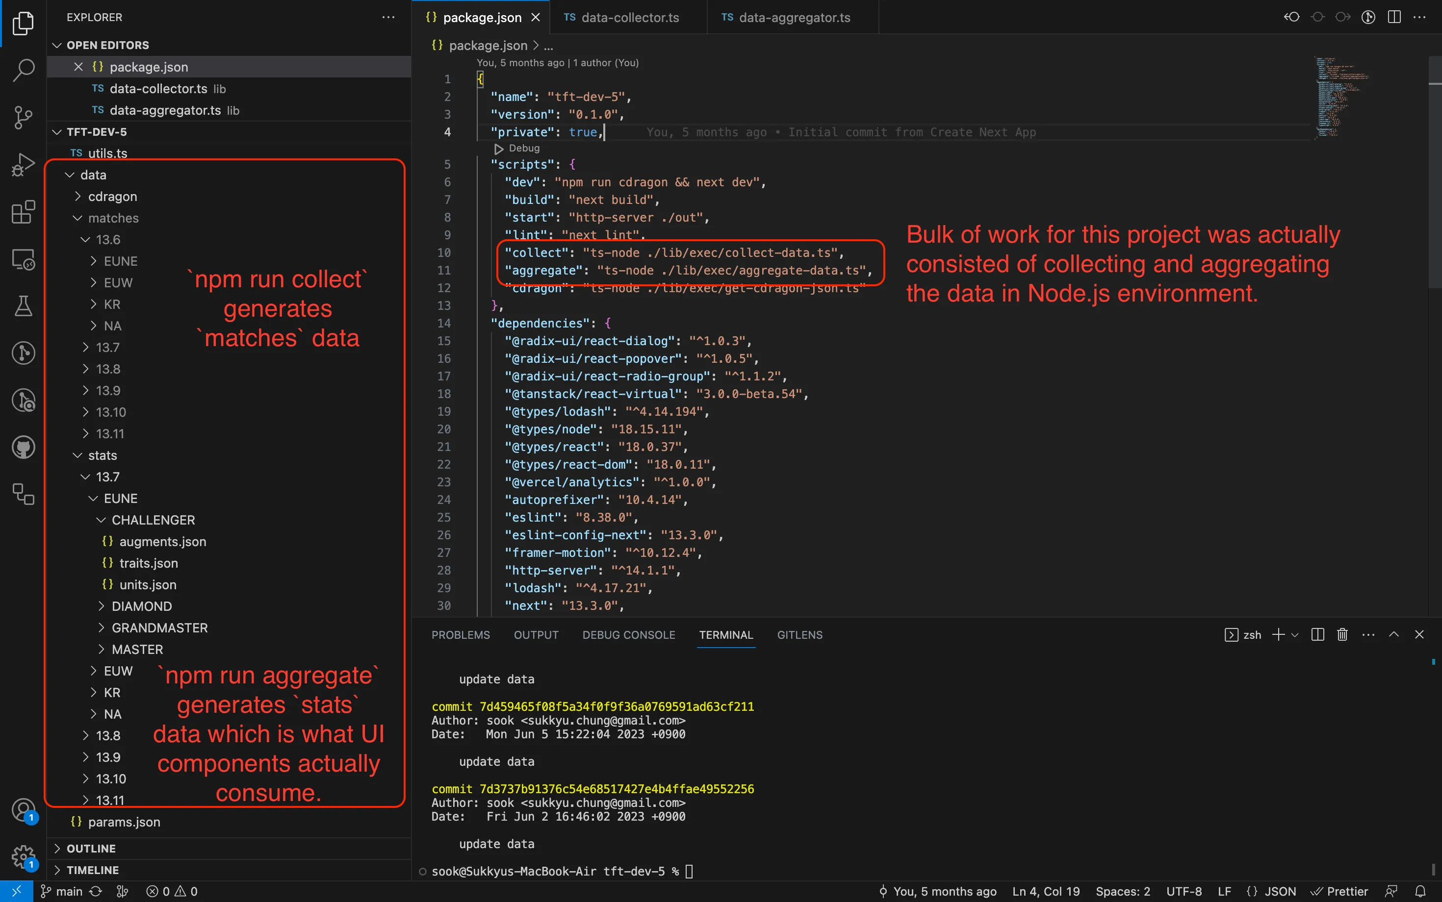Open the Extensions view
1442x902 pixels.
pyautogui.click(x=23, y=212)
